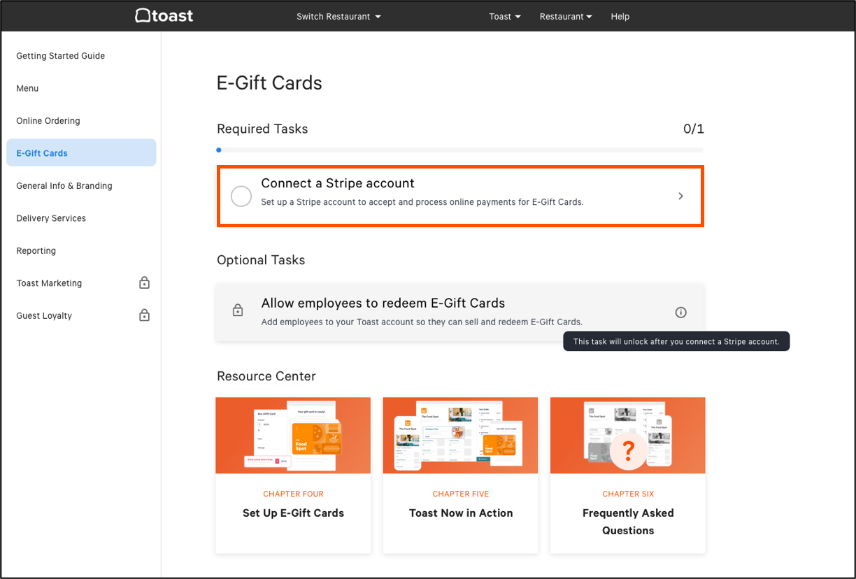
Task: Select E-Gift Cards sidebar item
Action: point(81,153)
